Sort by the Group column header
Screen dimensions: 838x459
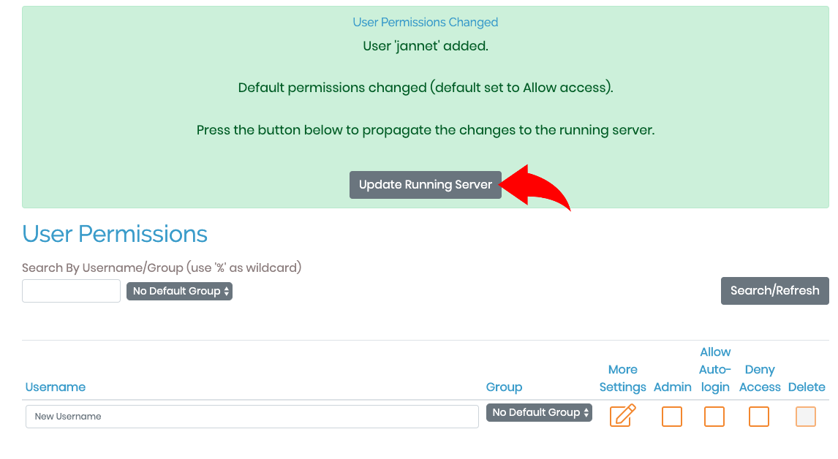click(x=504, y=387)
